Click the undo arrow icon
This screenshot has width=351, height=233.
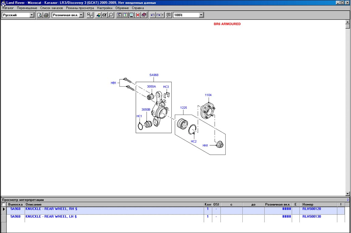coord(153,15)
